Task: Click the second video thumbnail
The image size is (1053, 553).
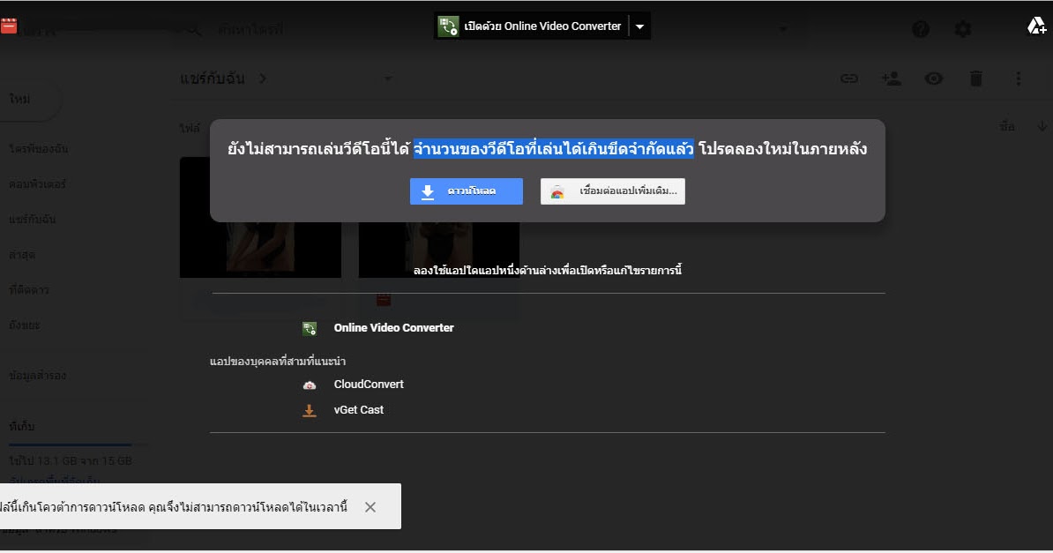Action: (439, 217)
